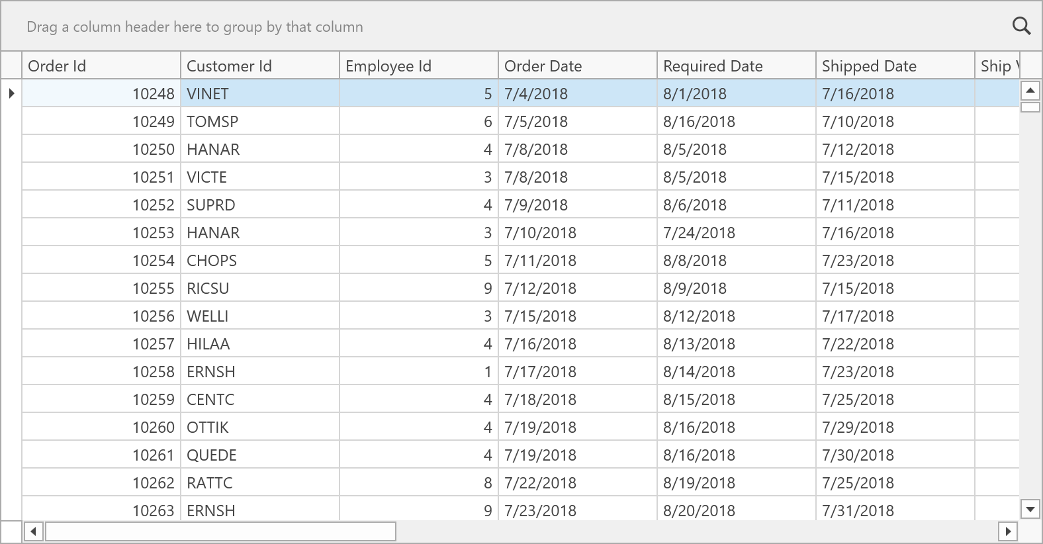
Task: Click the group-by panel hint text
Action: (x=195, y=26)
